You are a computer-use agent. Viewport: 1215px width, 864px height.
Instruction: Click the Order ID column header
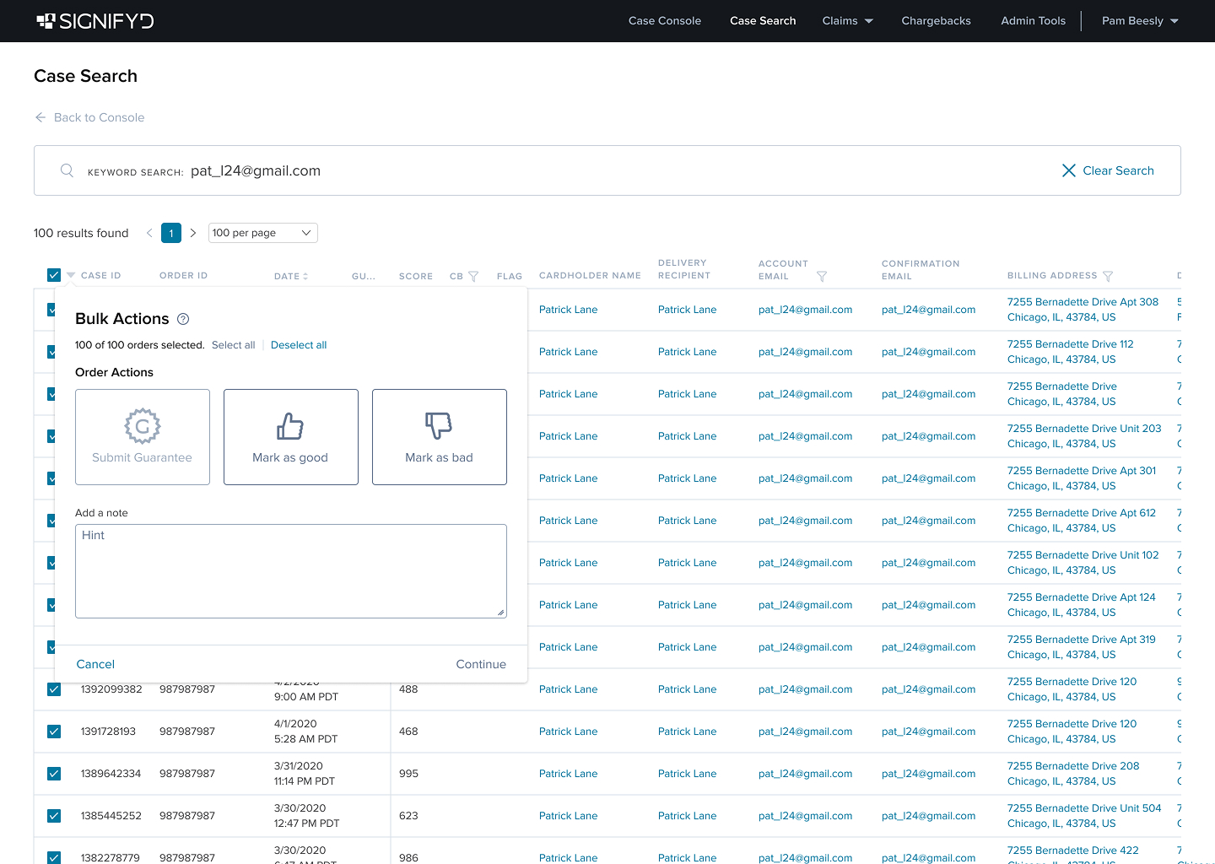183,276
